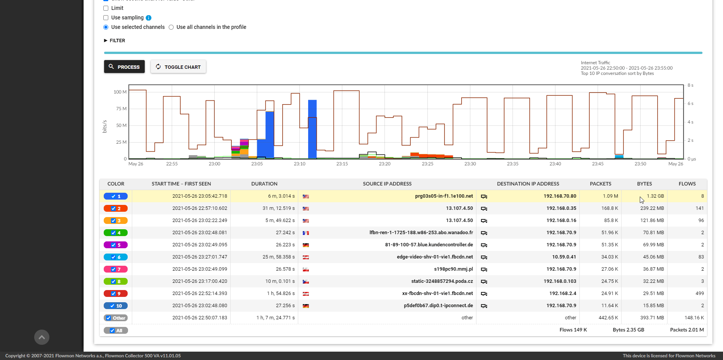Image resolution: width=723 pixels, height=360 pixels.
Task: Click the device icon beside destination 192.168.0.103
Action: click(x=484, y=281)
